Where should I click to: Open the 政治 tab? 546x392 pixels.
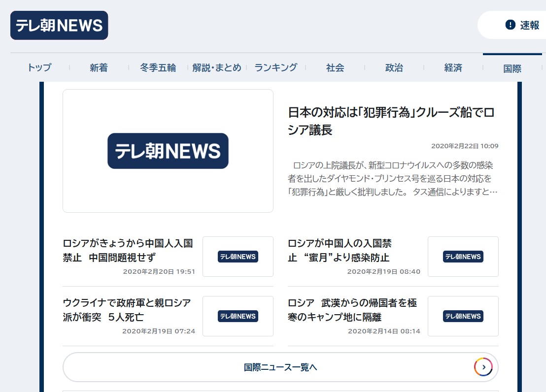tap(394, 68)
